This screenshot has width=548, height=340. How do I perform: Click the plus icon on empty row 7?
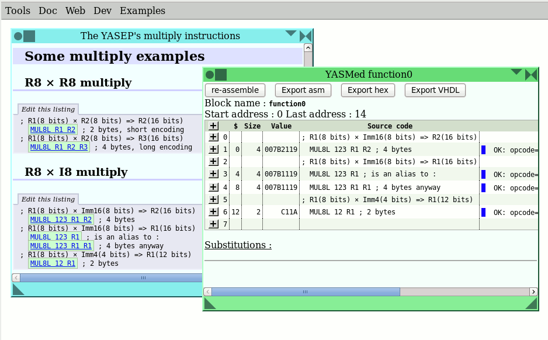tap(214, 224)
